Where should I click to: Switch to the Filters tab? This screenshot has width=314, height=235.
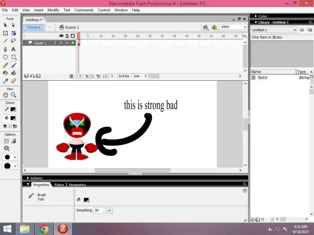point(59,185)
